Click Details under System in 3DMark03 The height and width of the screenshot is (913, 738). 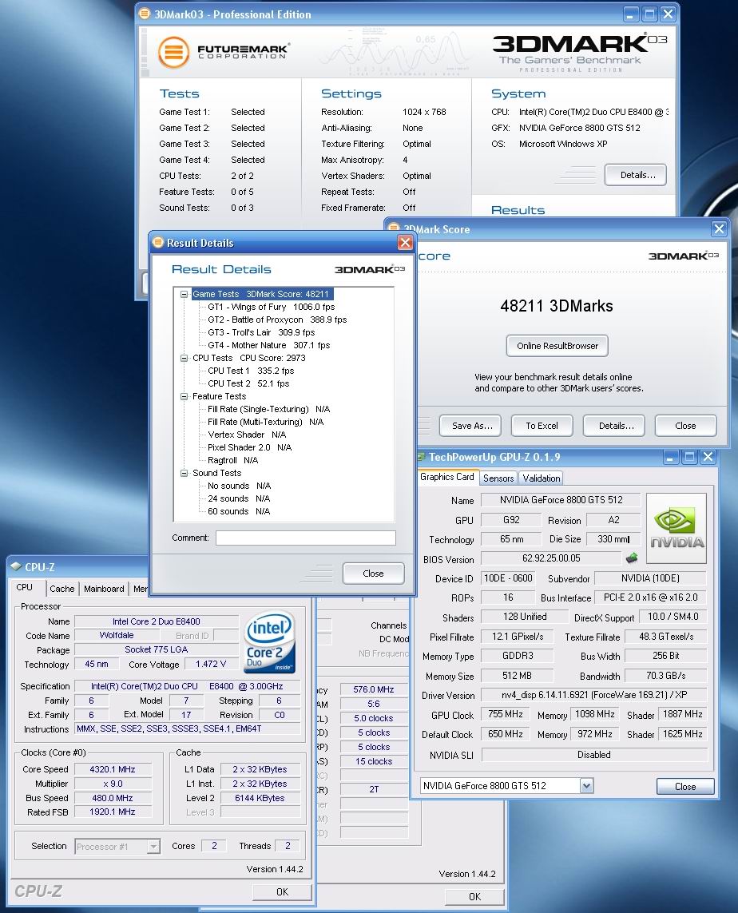[x=636, y=175]
